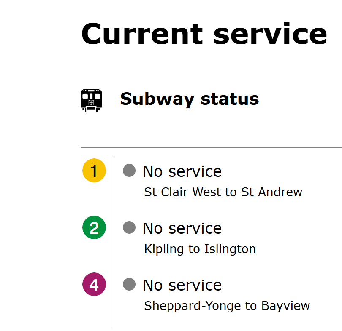Open Line 1 'No service' alert
Viewport: 342px width, 331px height.
pyautogui.click(x=182, y=171)
